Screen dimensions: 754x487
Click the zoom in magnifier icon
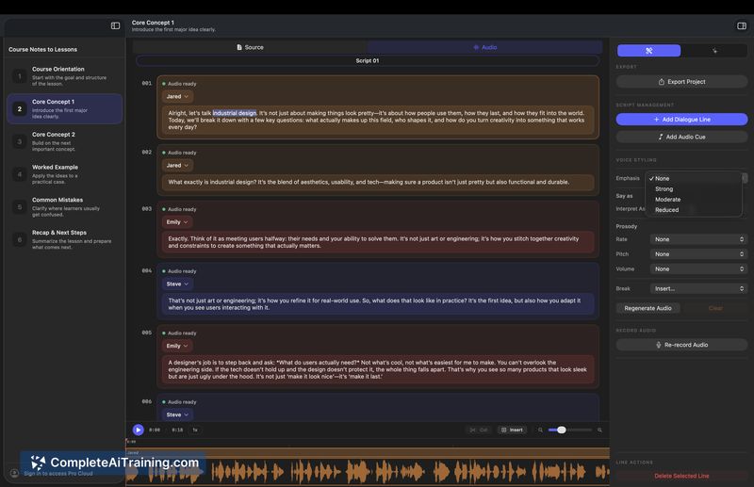coord(599,430)
